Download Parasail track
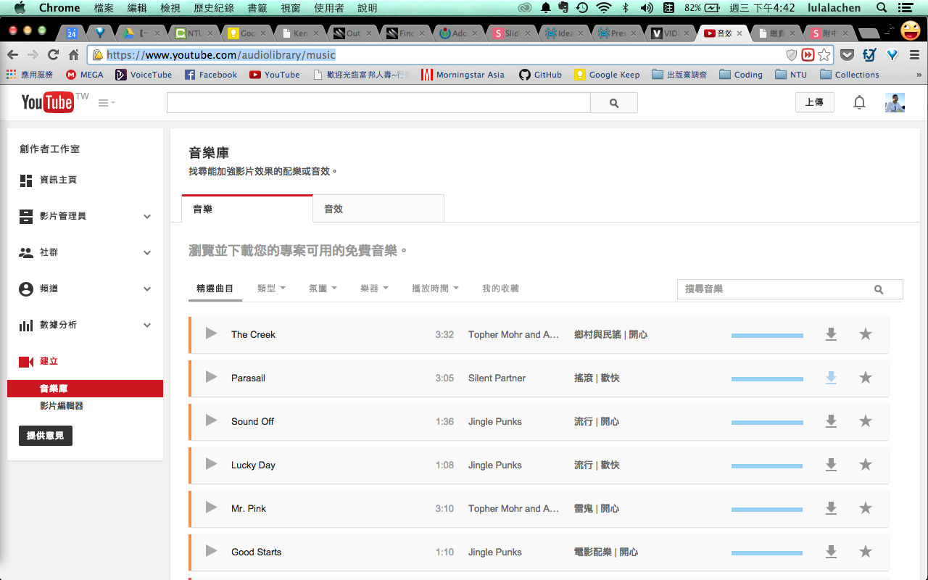Image resolution: width=928 pixels, height=580 pixels. (832, 378)
